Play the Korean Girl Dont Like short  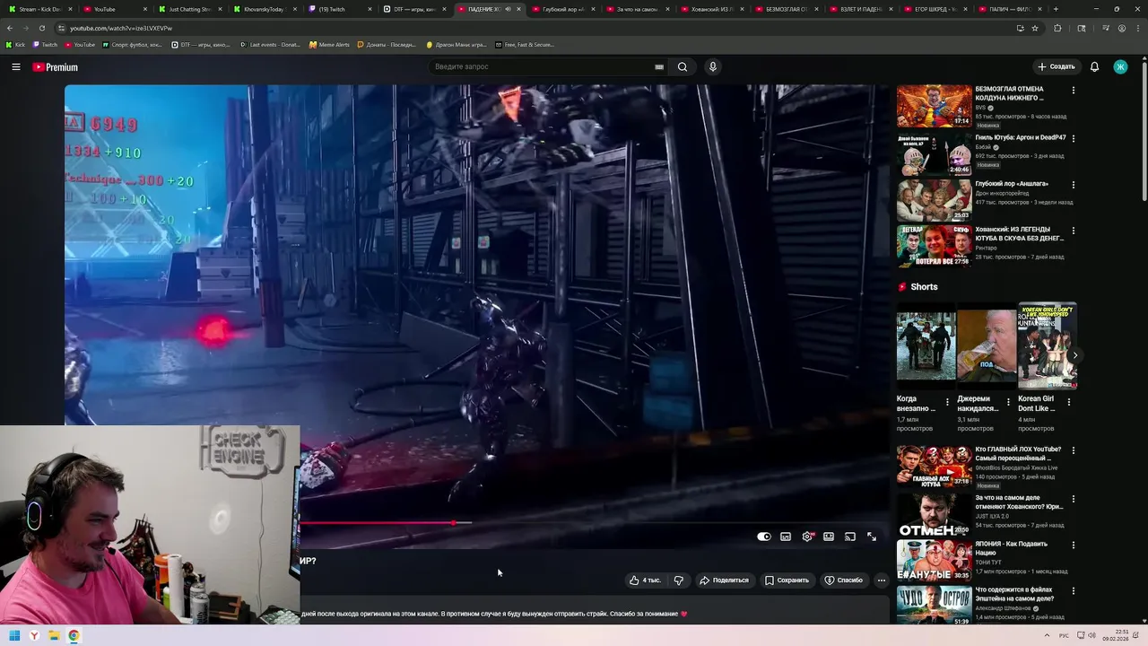pos(1047,345)
